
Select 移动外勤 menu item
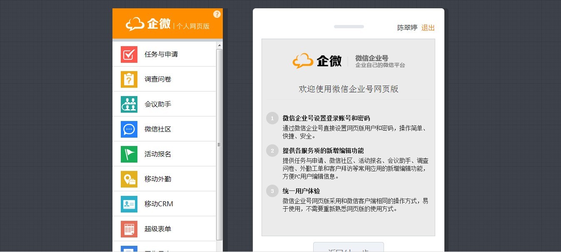[164, 179]
